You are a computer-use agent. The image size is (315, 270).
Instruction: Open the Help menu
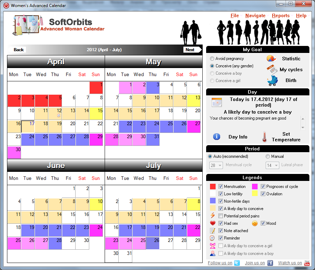tap(301, 15)
